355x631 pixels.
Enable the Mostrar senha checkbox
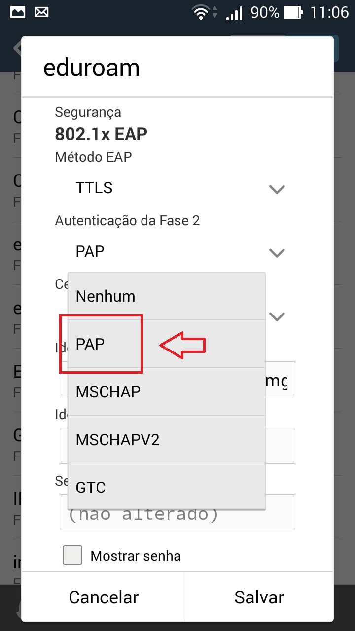[x=72, y=555]
